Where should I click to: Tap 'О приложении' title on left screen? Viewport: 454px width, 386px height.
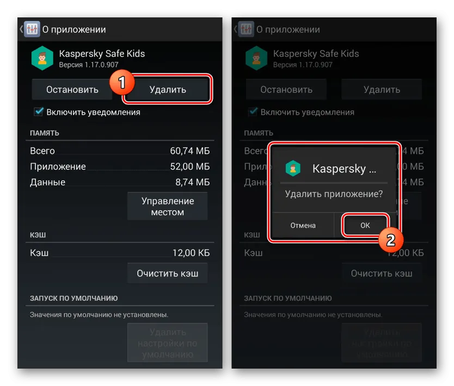(x=74, y=29)
